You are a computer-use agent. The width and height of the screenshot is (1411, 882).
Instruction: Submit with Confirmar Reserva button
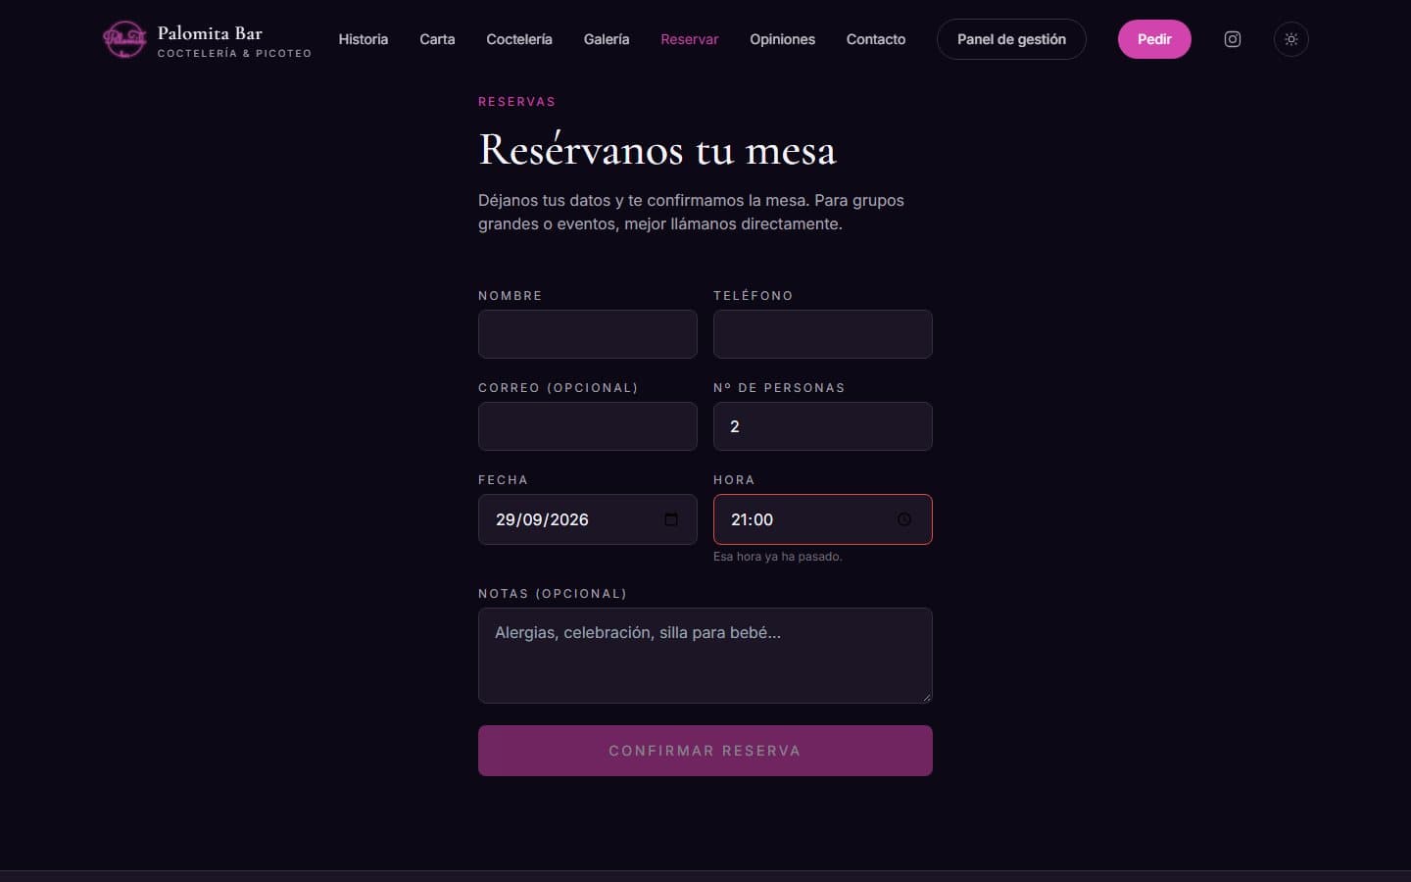point(705,751)
